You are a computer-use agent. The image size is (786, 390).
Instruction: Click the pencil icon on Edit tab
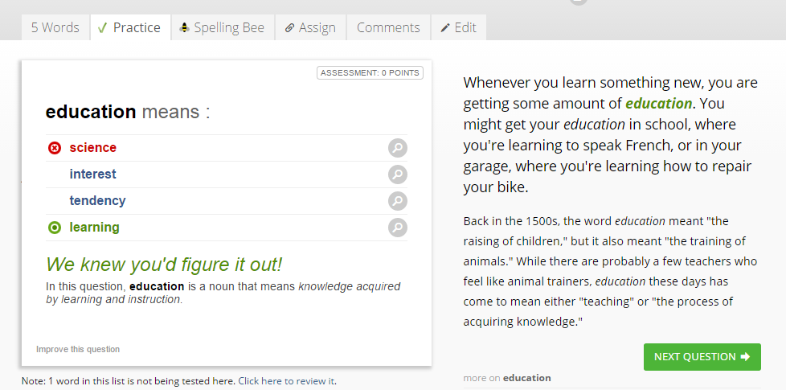click(445, 27)
